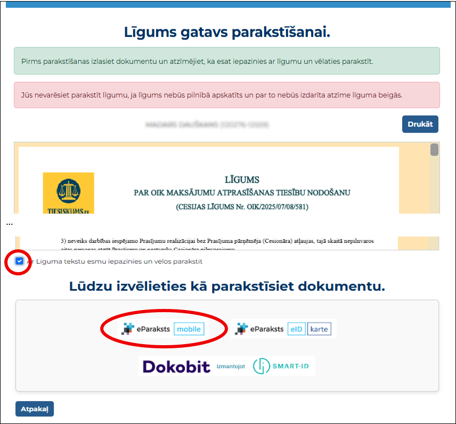The image size is (456, 424).
Task: Click the 'eID' badge of eParaksts
Action: click(296, 329)
